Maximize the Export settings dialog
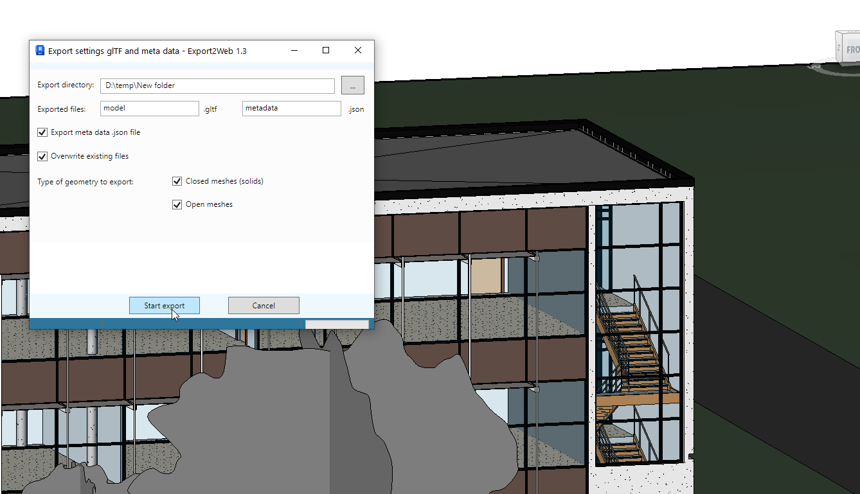The width and height of the screenshot is (860, 494). 326,51
